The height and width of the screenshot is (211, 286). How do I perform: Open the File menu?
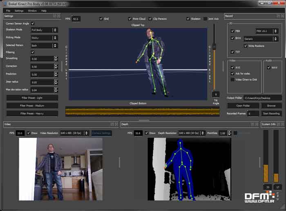tap(8, 11)
